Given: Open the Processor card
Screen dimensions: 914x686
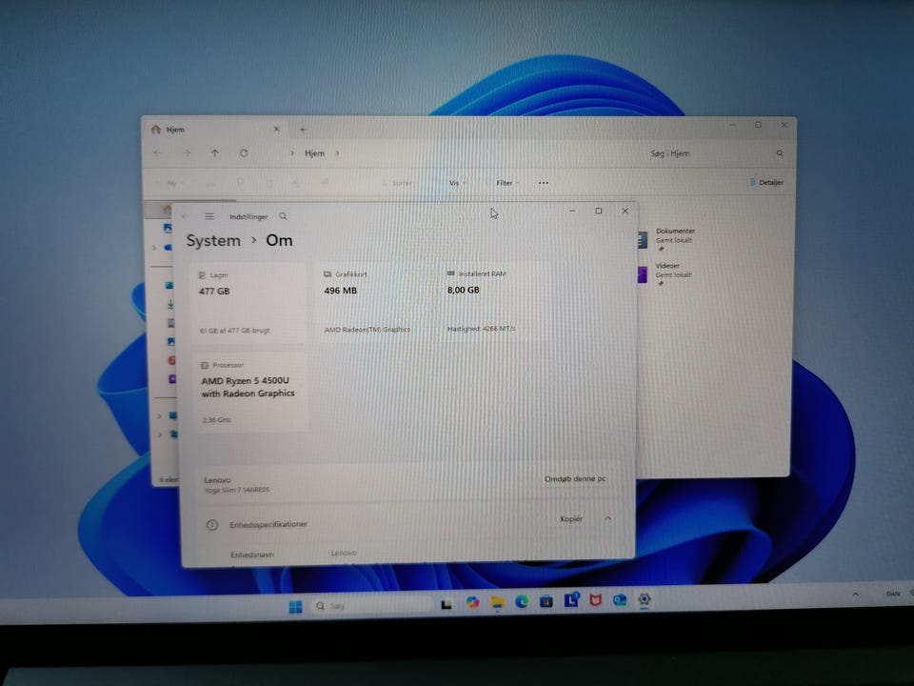Looking at the screenshot, I should 250,392.
